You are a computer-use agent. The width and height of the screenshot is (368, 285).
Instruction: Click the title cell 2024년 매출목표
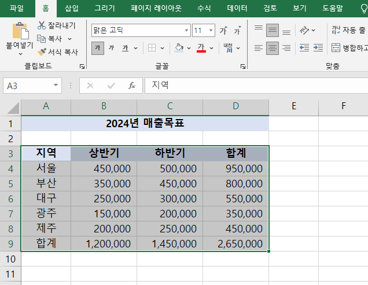pyautogui.click(x=145, y=123)
